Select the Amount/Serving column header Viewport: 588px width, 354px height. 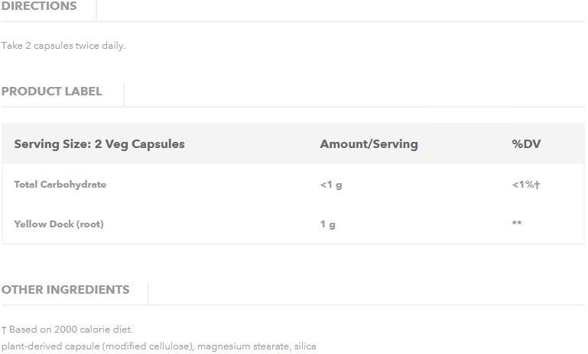tap(369, 143)
